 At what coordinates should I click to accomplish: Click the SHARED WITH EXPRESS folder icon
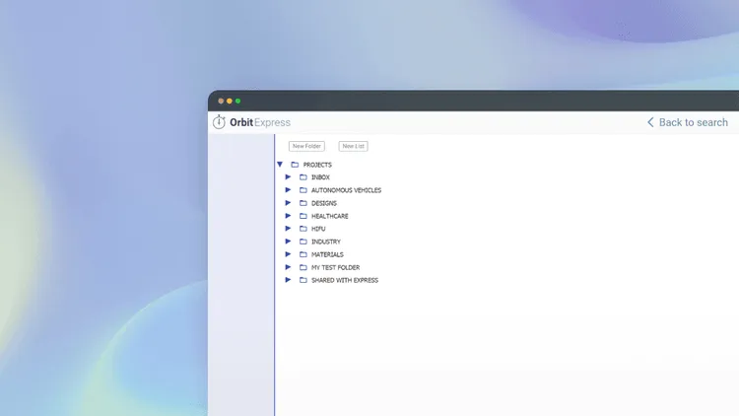click(x=303, y=280)
